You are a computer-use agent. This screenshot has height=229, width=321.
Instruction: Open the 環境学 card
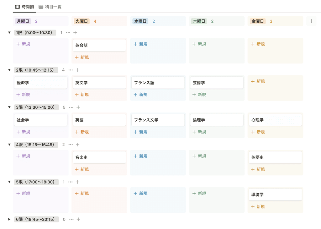point(275,195)
